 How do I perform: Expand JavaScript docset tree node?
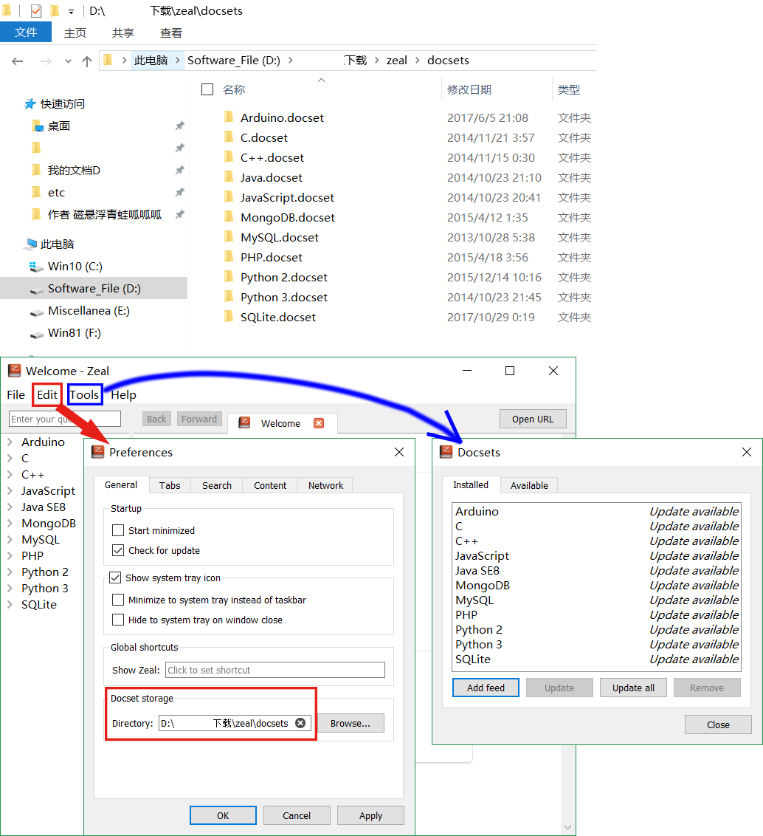tap(10, 490)
